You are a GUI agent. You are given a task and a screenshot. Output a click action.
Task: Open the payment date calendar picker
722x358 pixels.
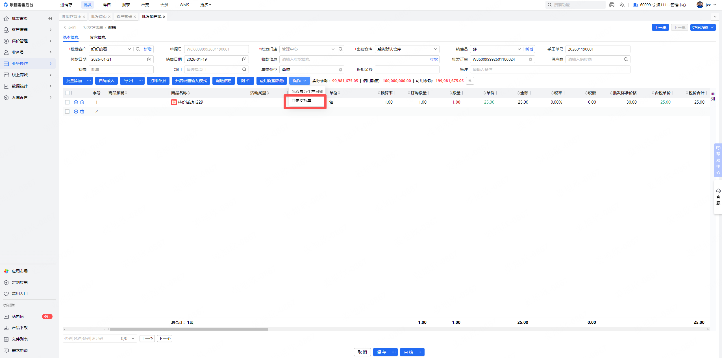[x=149, y=59]
